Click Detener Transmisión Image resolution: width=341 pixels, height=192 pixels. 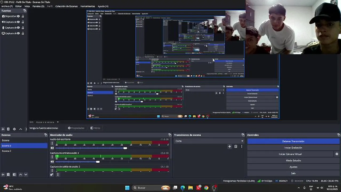point(293,141)
